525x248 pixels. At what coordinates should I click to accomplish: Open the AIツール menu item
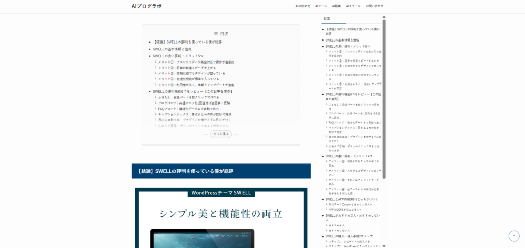click(x=321, y=6)
